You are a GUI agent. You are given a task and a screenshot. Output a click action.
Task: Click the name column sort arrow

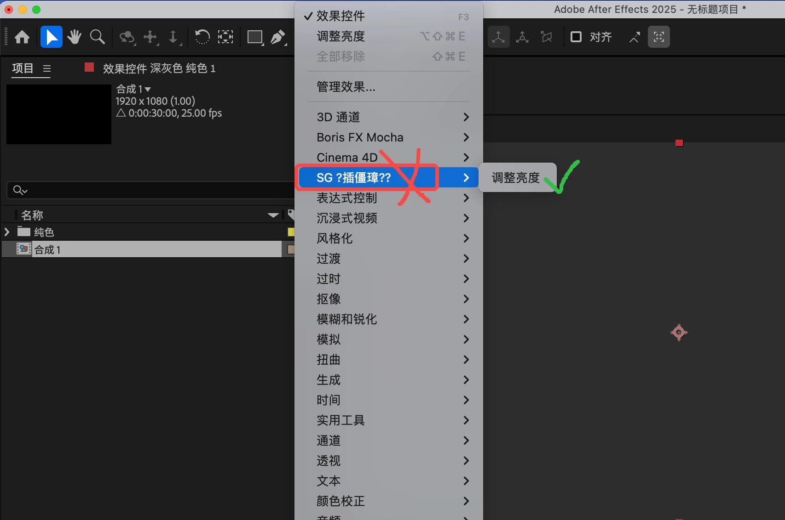(x=273, y=215)
